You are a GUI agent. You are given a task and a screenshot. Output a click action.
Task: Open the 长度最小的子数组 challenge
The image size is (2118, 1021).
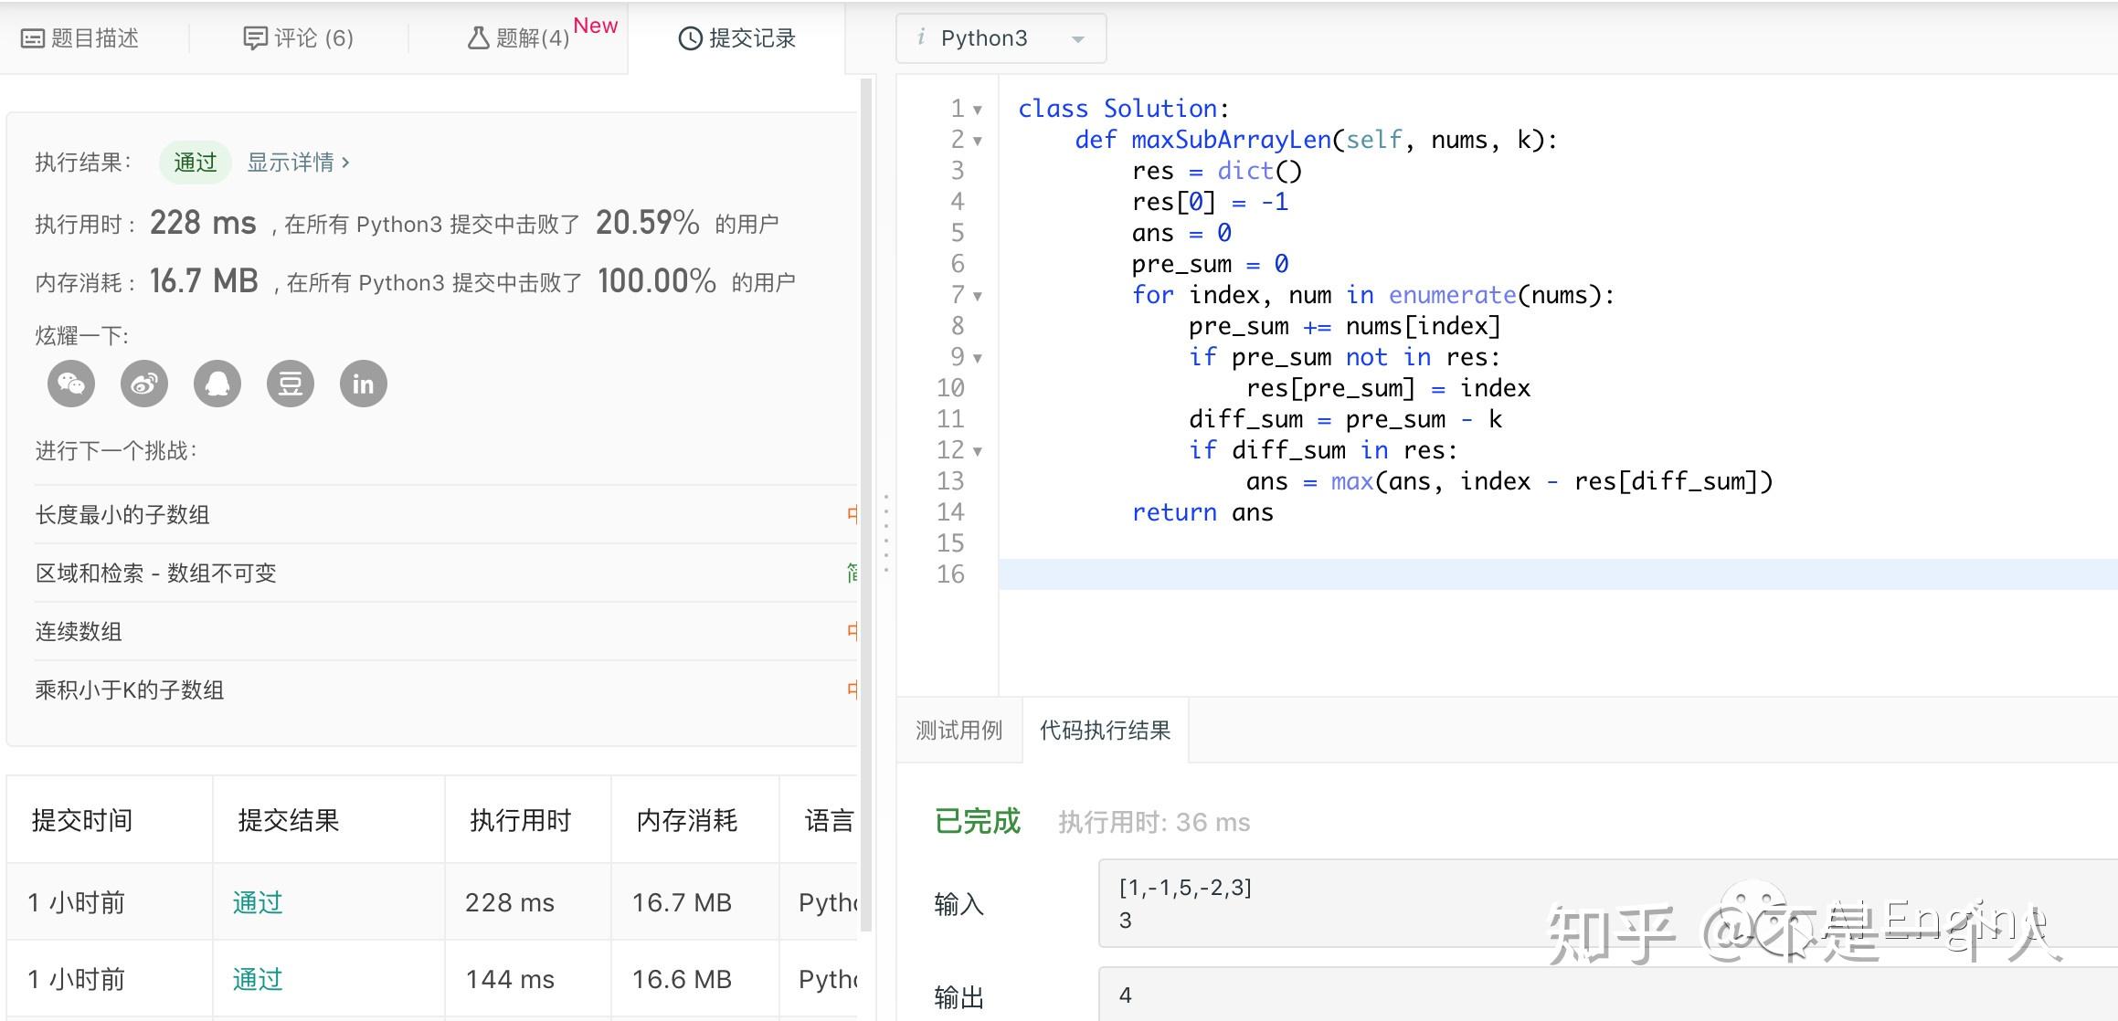click(122, 515)
